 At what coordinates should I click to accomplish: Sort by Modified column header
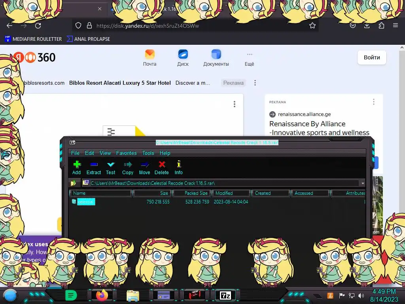[231, 193]
